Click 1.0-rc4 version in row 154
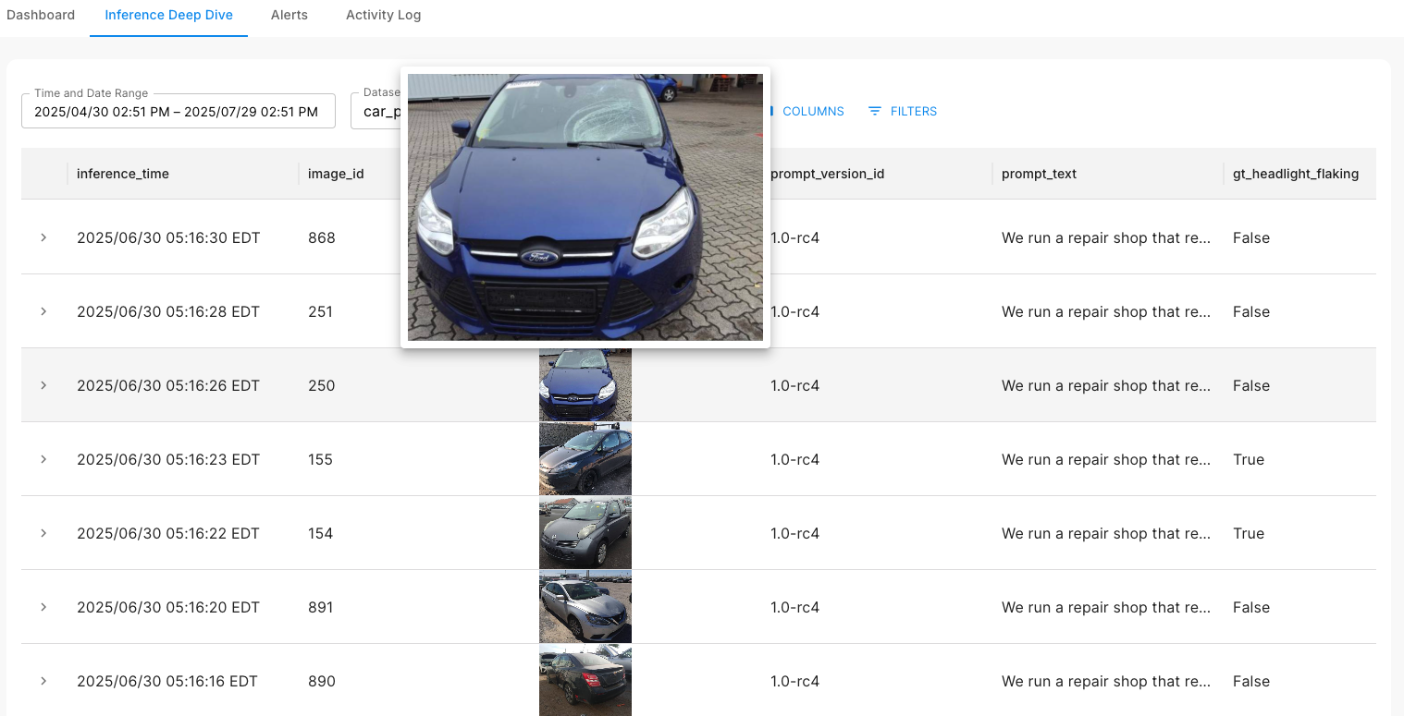The image size is (1404, 716). pos(794,533)
